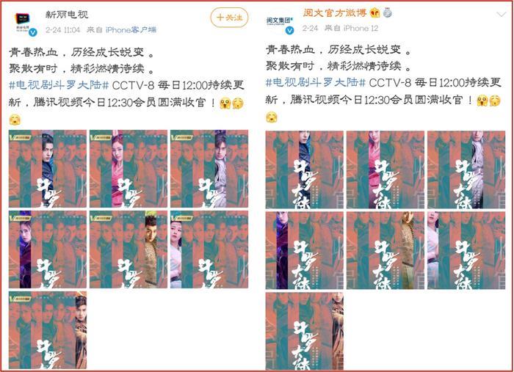This screenshot has width=514, height=372.
Task: Expand the post options chevron on the right post
Action: 502,15
